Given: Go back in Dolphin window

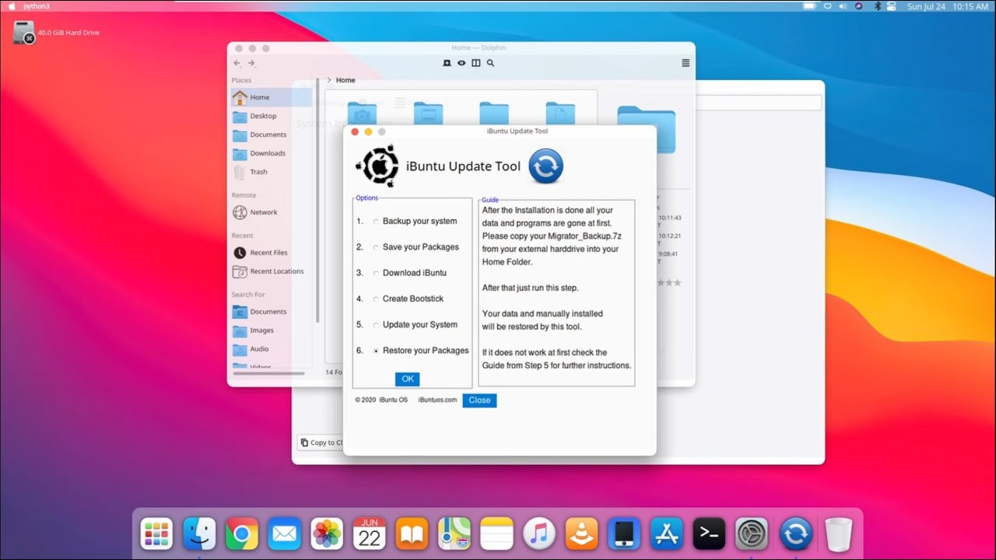Looking at the screenshot, I should [237, 63].
